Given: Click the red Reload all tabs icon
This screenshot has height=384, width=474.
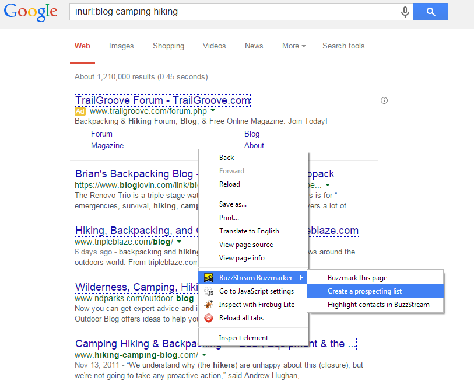Looking at the screenshot, I should pyautogui.click(x=209, y=318).
